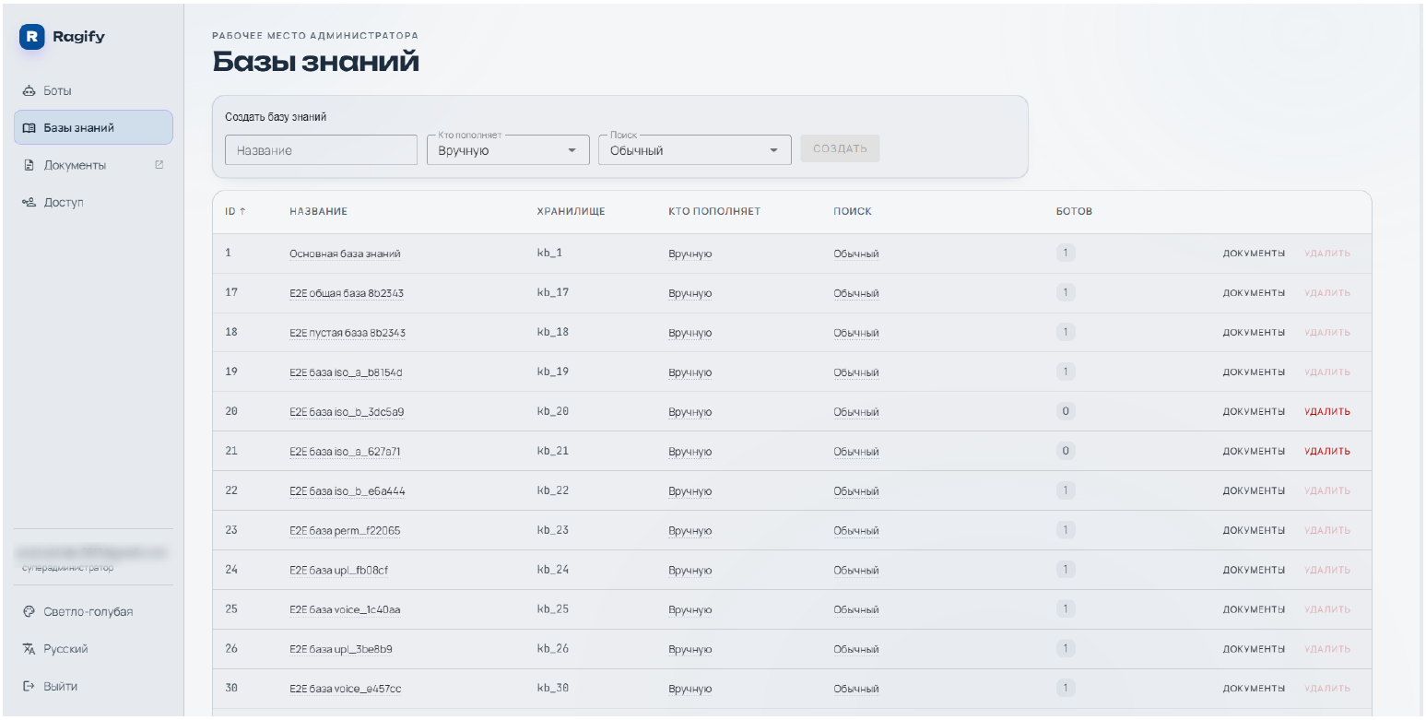This screenshot has width=1426, height=720.
Task: Click the name Основная база знаний
Action: click(345, 254)
